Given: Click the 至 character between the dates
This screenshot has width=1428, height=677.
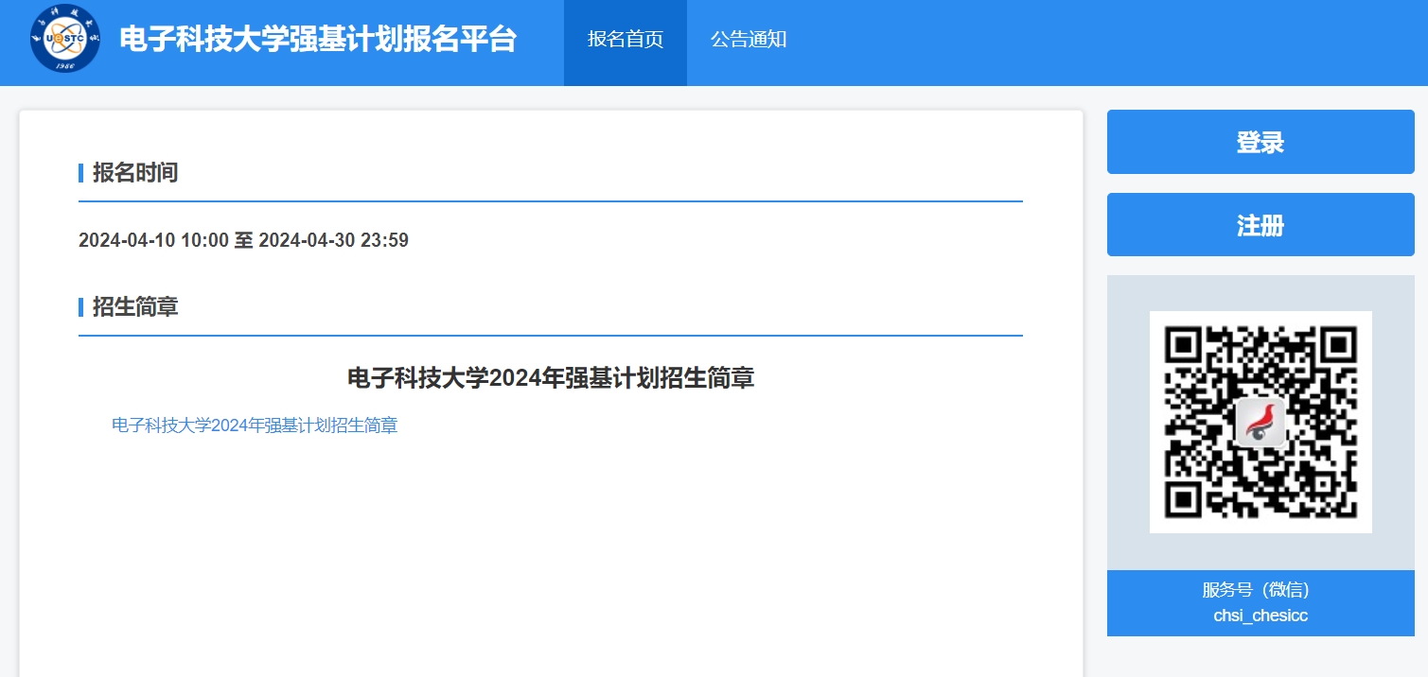Looking at the screenshot, I should coord(243,240).
